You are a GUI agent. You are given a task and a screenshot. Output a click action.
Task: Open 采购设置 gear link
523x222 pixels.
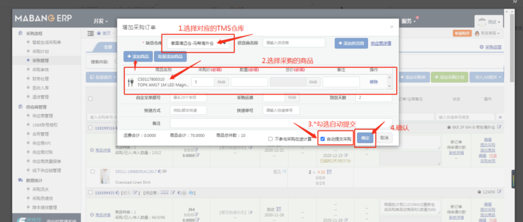tap(490, 47)
